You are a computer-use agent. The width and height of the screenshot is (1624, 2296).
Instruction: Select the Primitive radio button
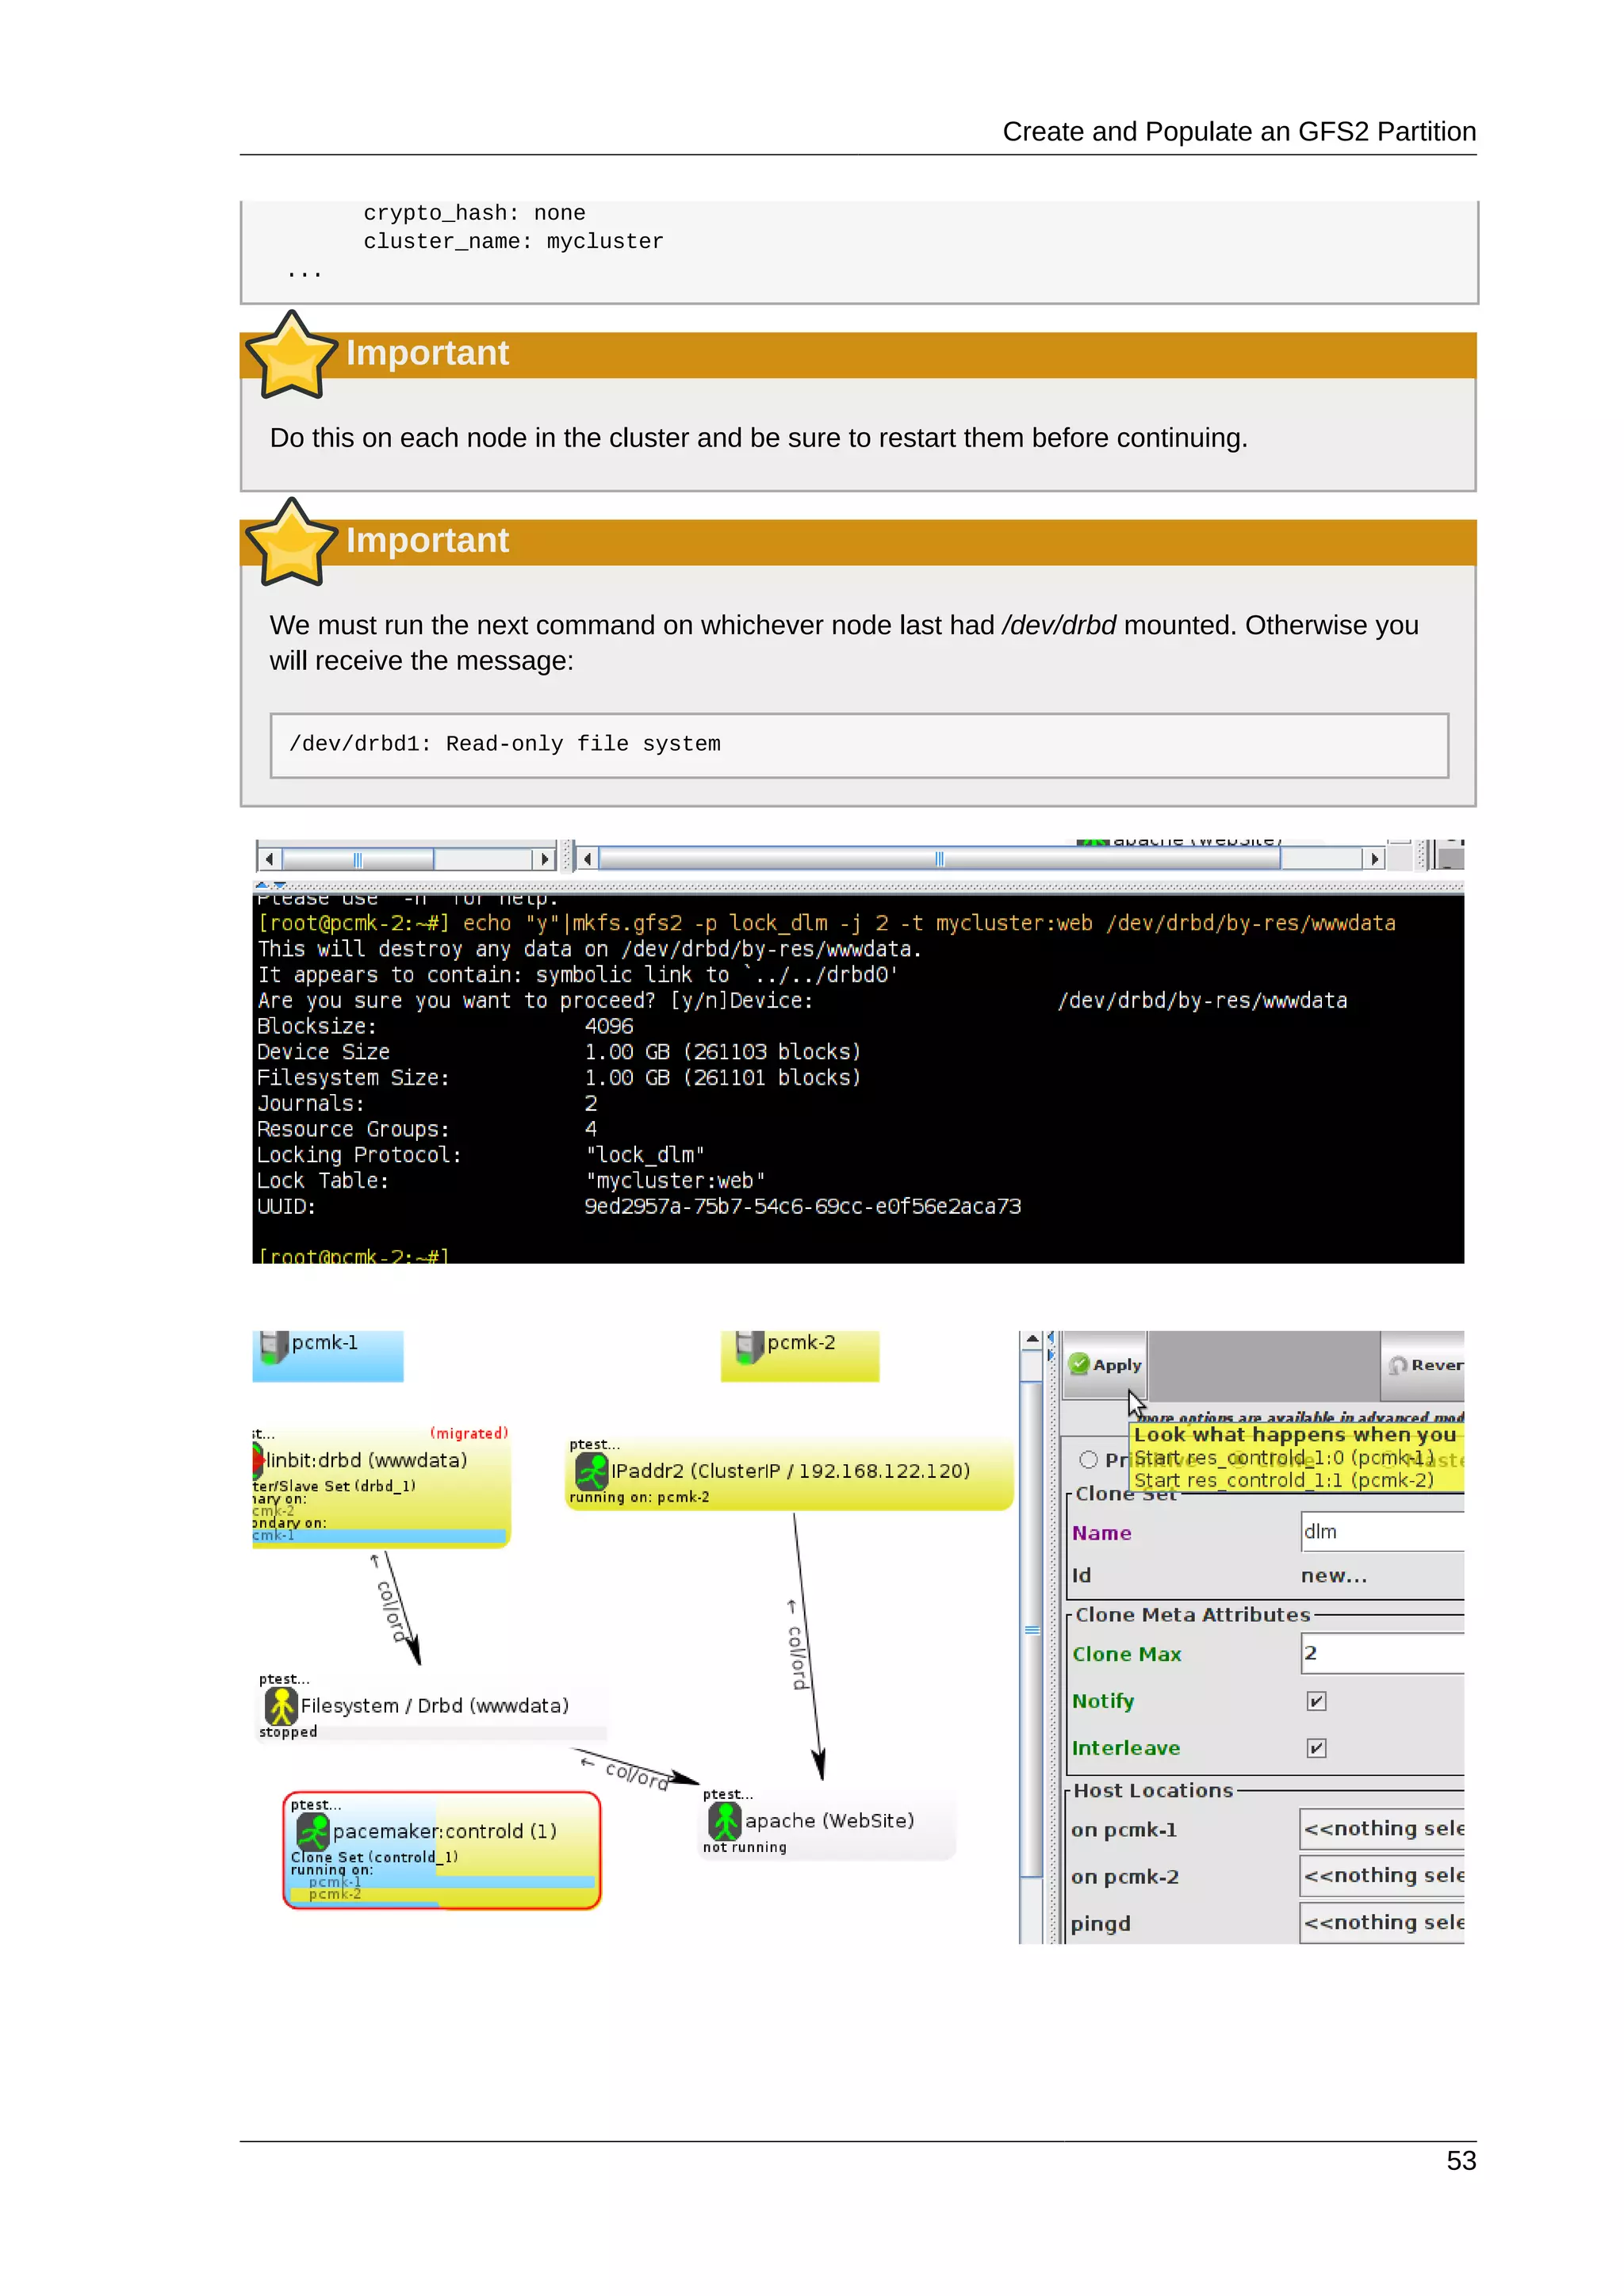click(1089, 1460)
